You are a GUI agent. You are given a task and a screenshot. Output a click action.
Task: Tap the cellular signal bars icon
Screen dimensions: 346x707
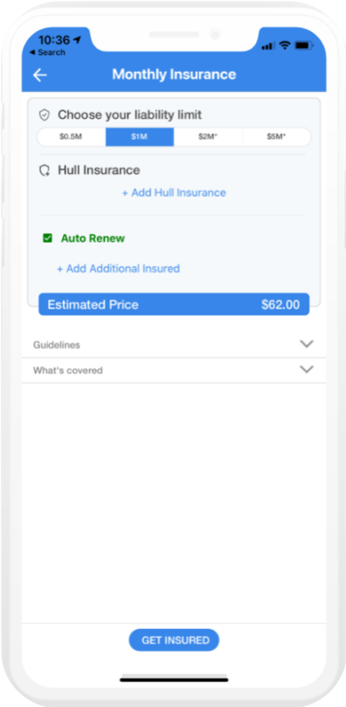(268, 46)
